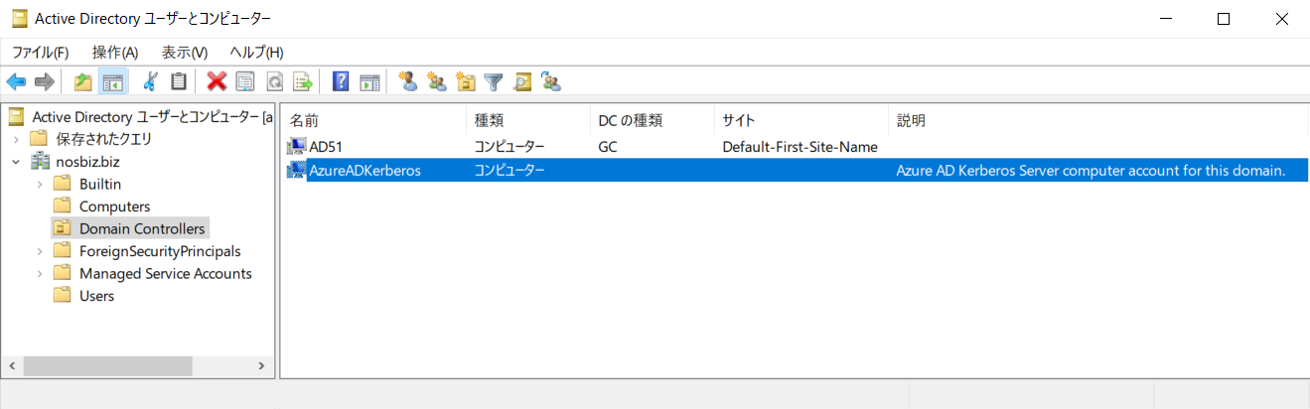Expand the Managed Service Accounts node
This screenshot has width=1310, height=409.
click(x=39, y=273)
